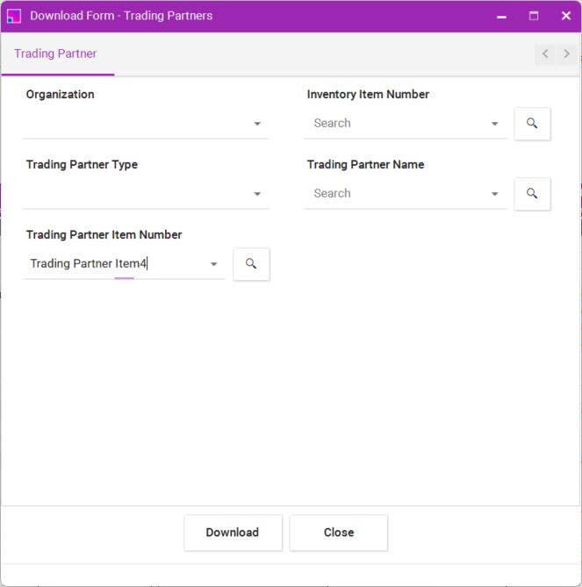Close the window using the title bar X
582x587 pixels.
coord(566,16)
